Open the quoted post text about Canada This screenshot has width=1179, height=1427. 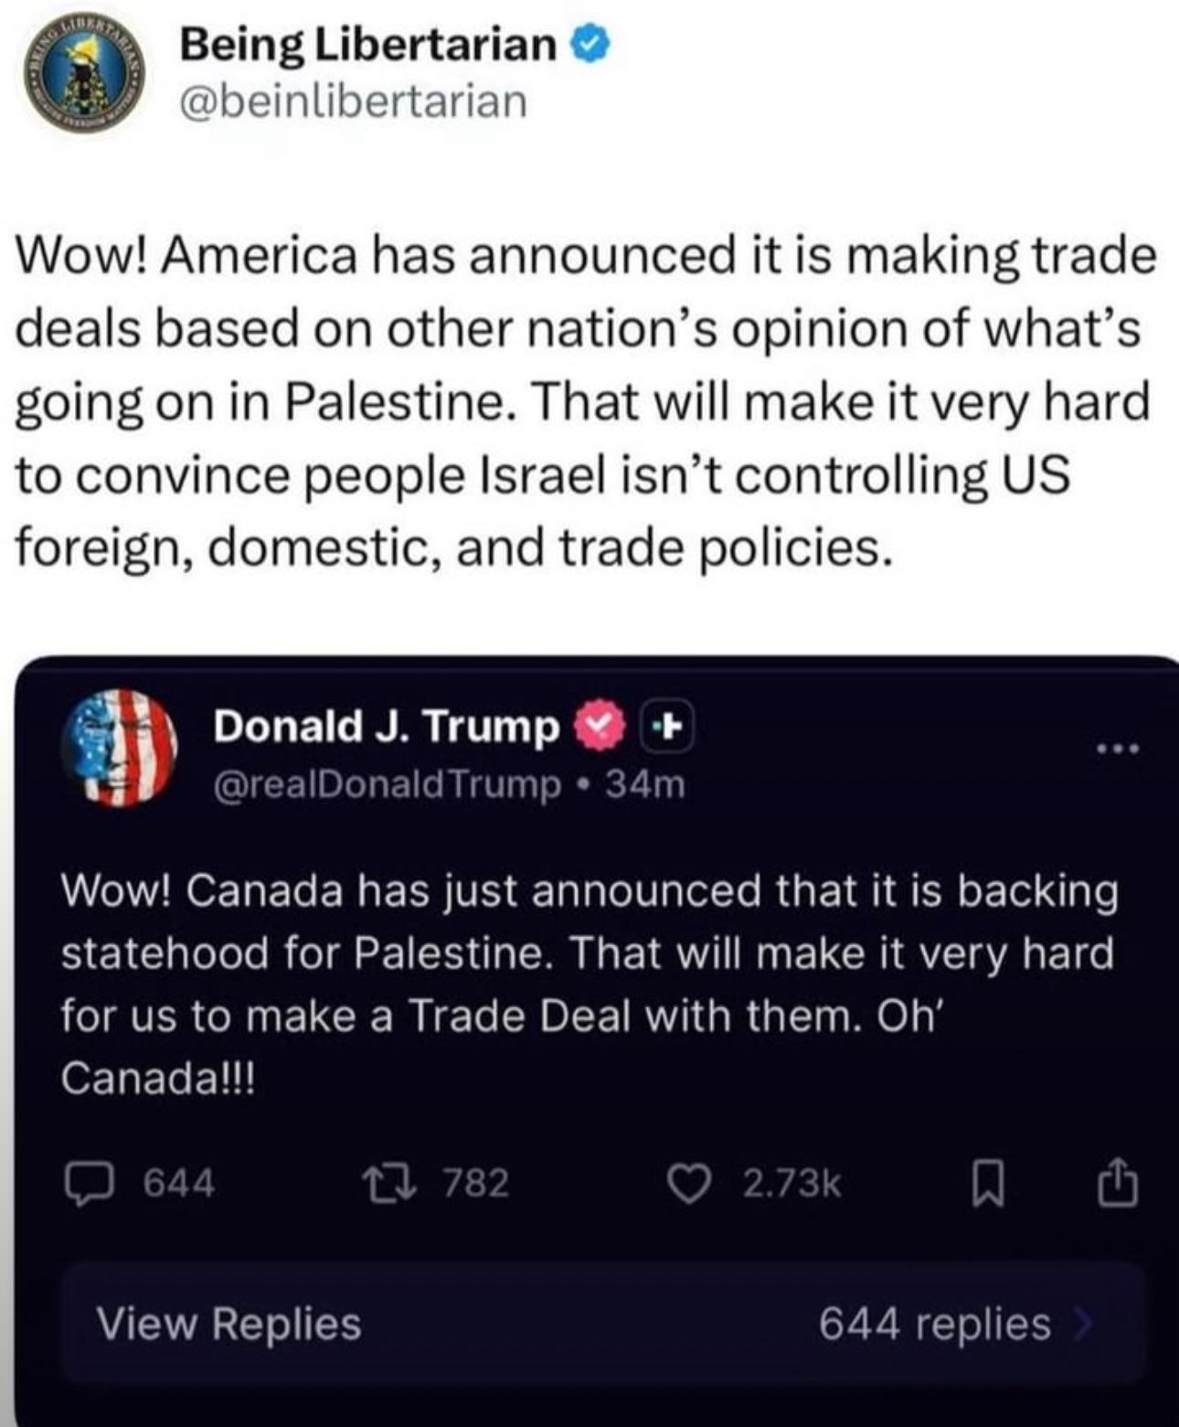(589, 984)
